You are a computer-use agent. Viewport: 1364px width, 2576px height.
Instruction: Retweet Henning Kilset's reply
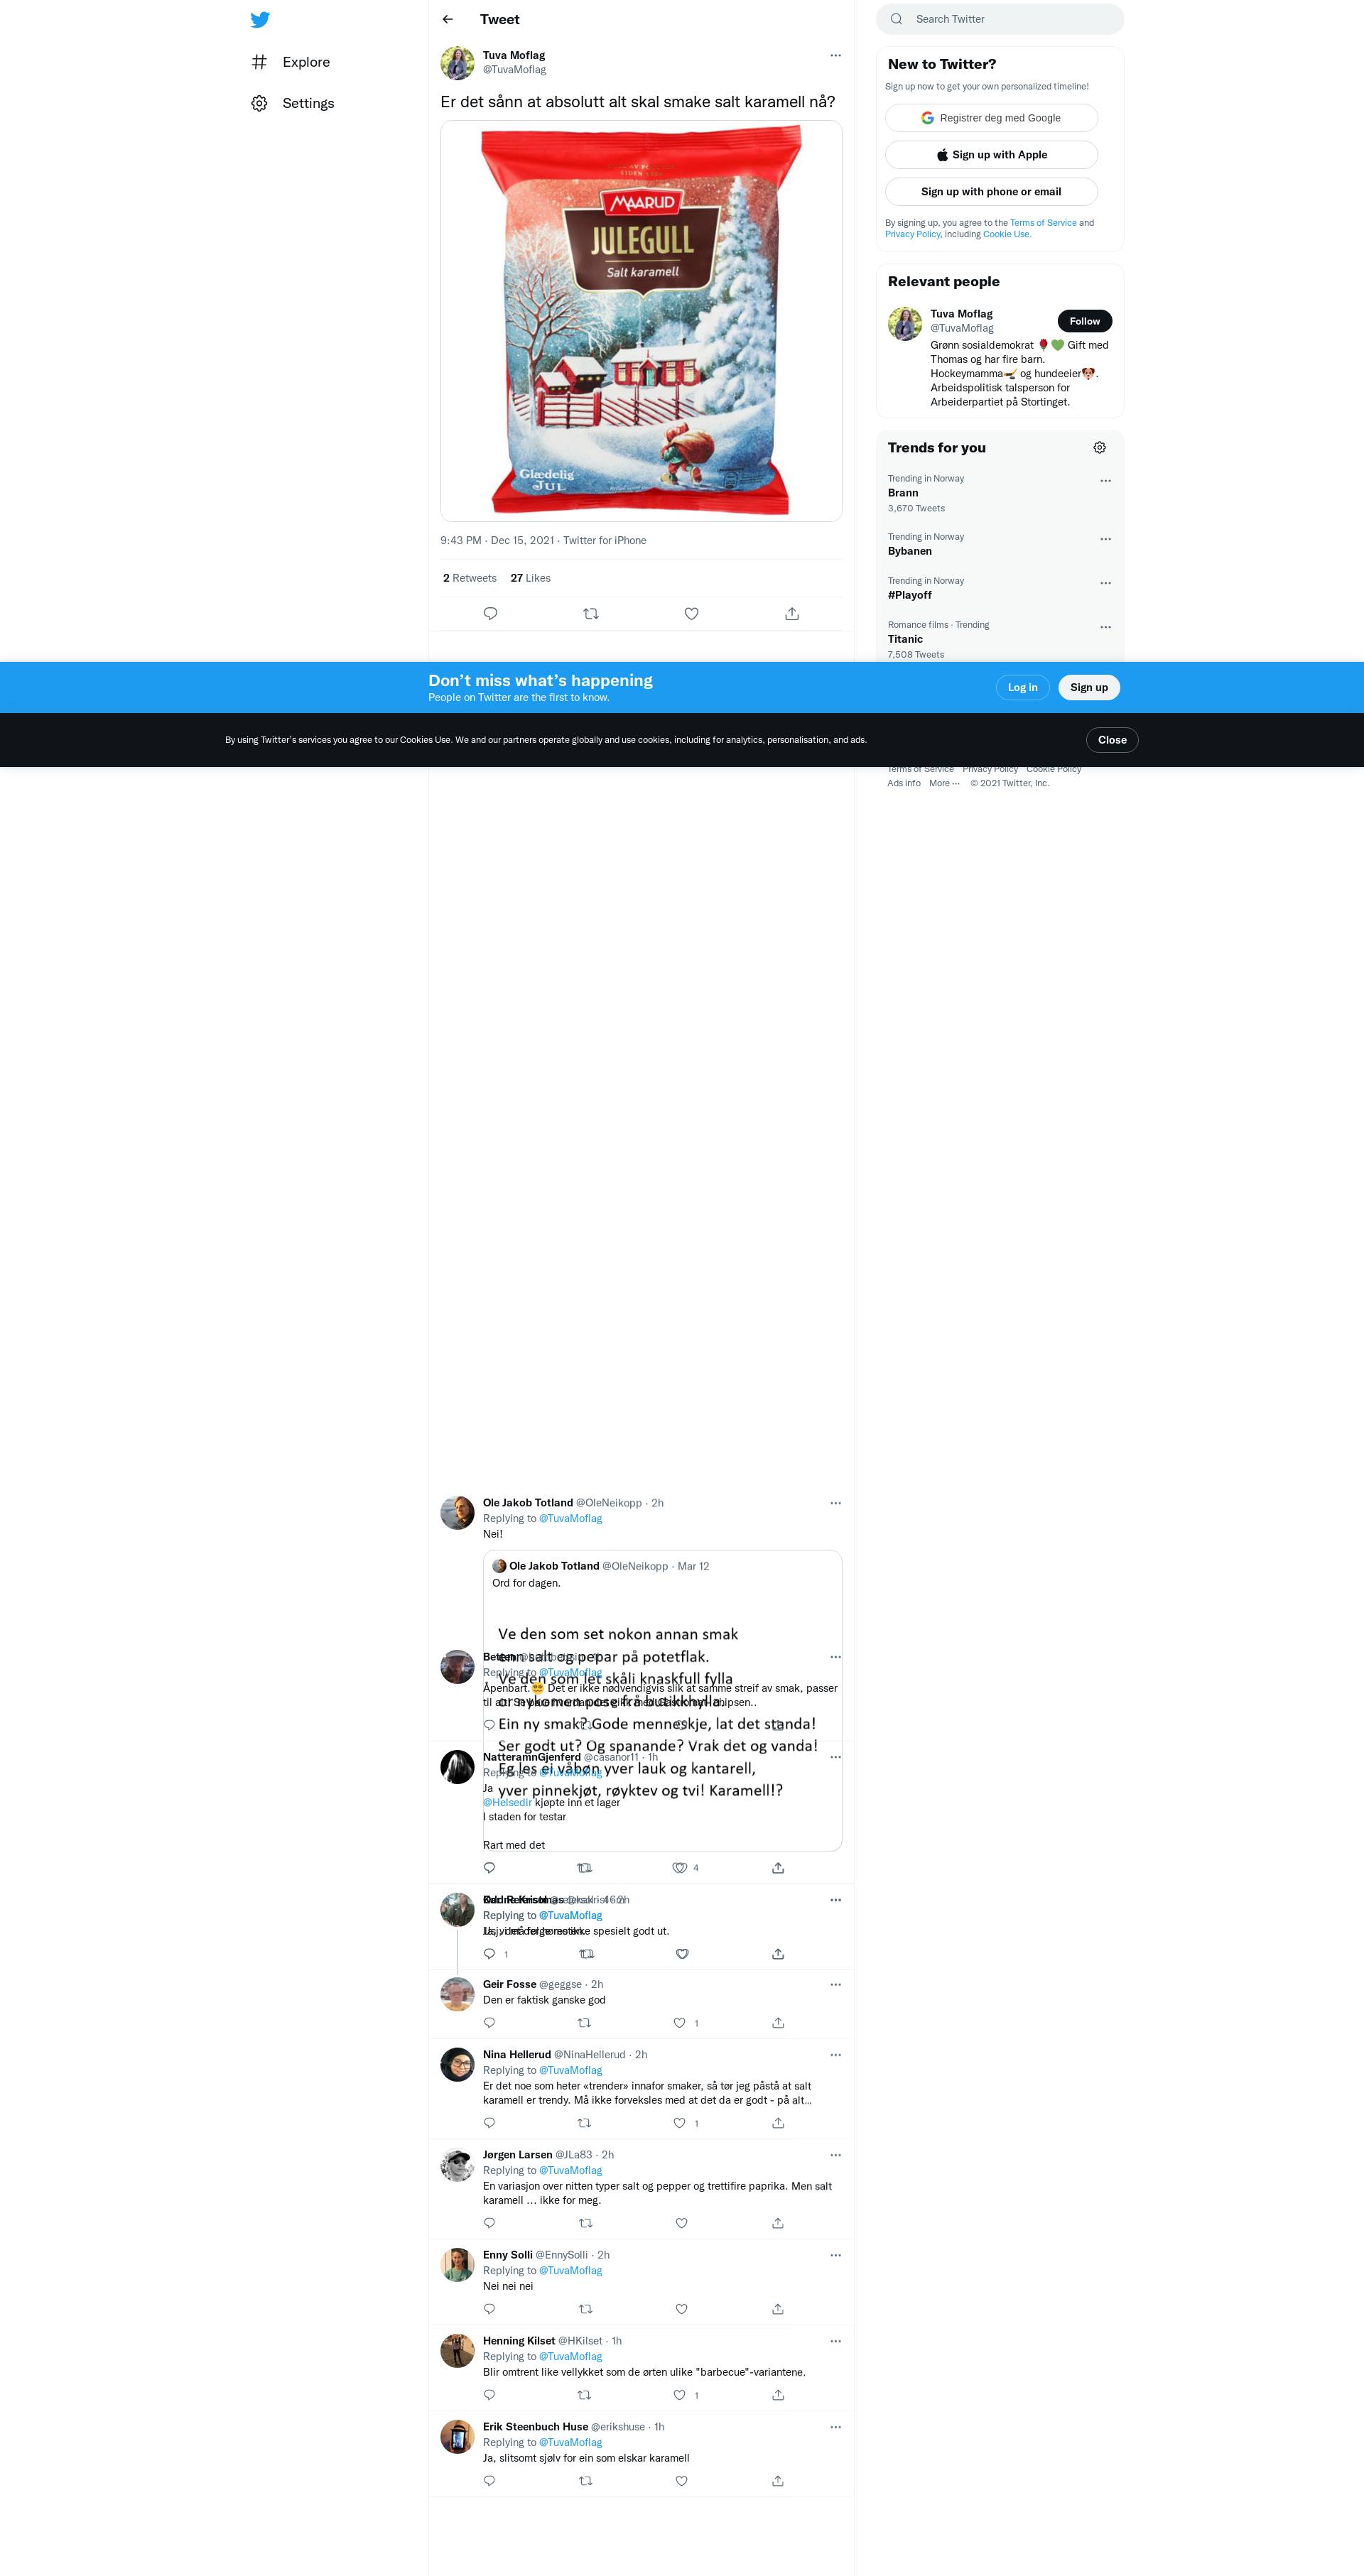[x=585, y=2395]
